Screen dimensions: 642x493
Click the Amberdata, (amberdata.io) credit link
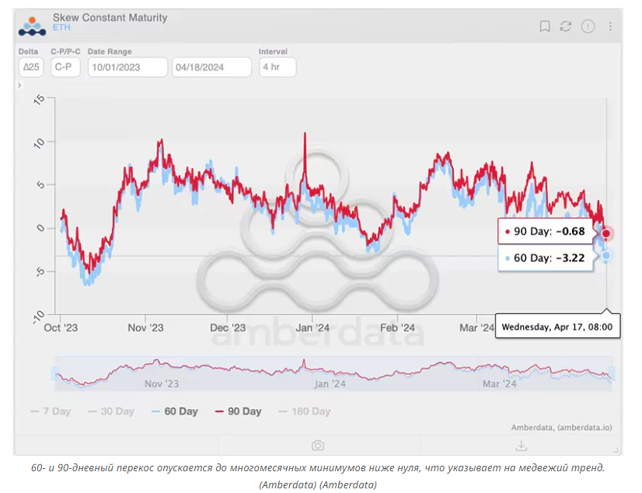(x=561, y=428)
